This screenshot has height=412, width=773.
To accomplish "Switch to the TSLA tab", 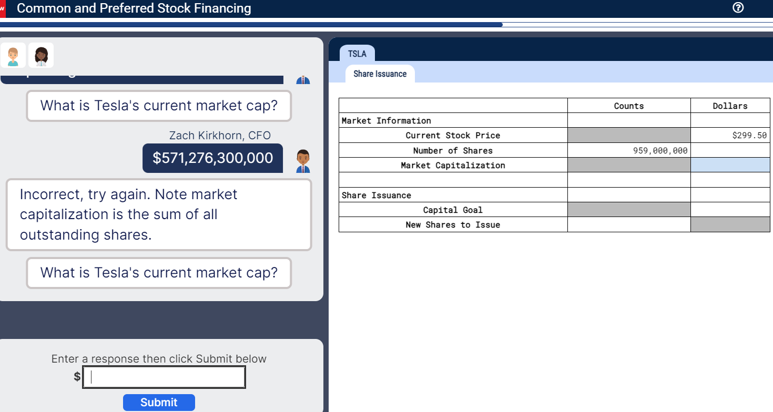I will click(357, 54).
